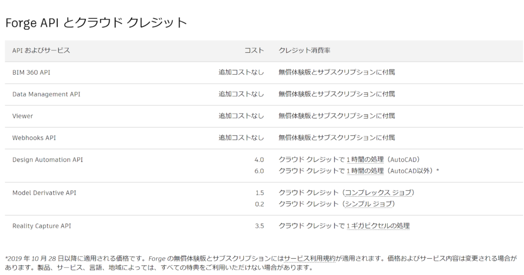Image resolution: width=524 pixels, height=275 pixels.
Task: Click the Viewer row label
Action: click(x=23, y=116)
